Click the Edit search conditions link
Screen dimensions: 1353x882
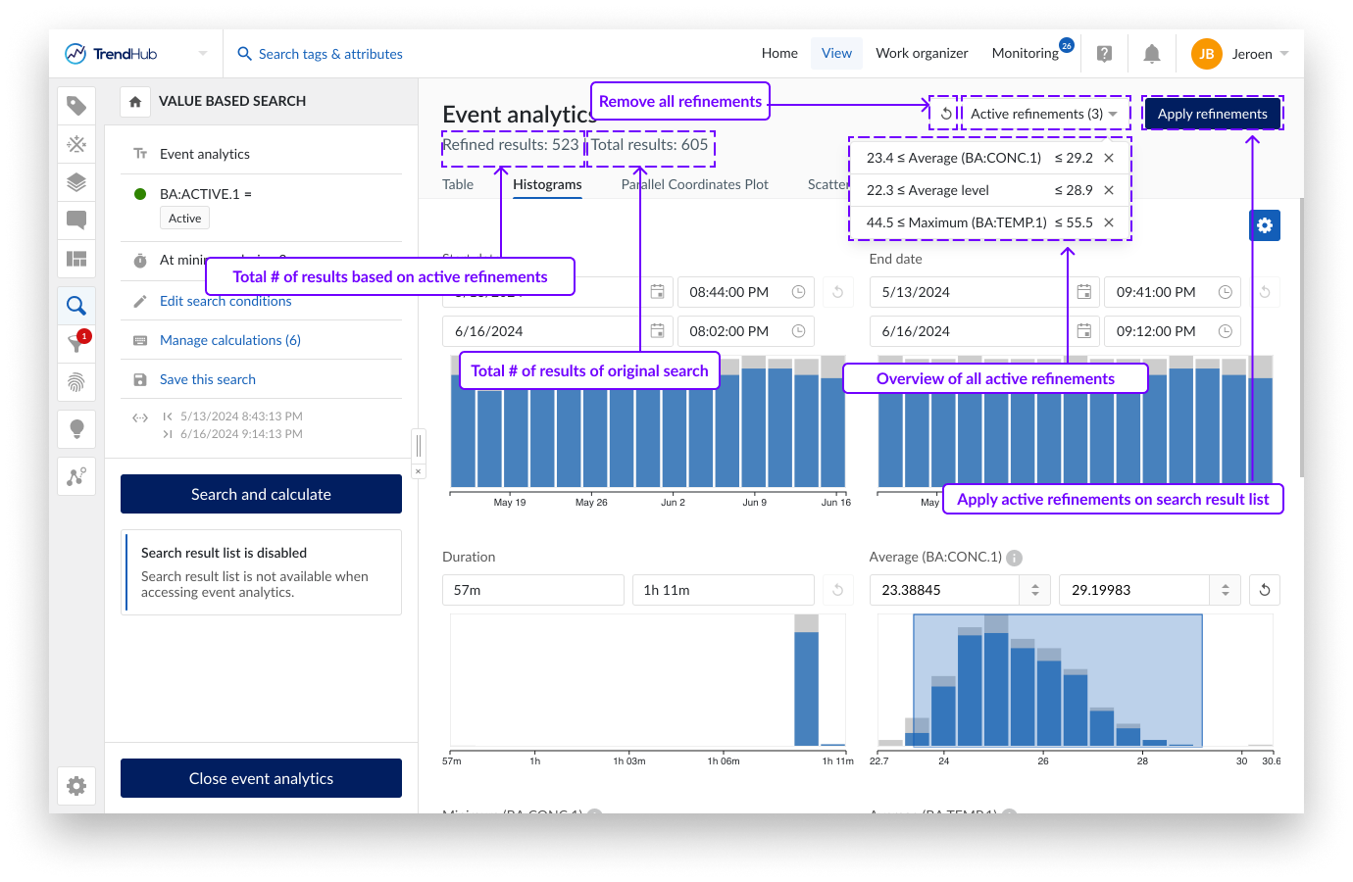pos(225,301)
